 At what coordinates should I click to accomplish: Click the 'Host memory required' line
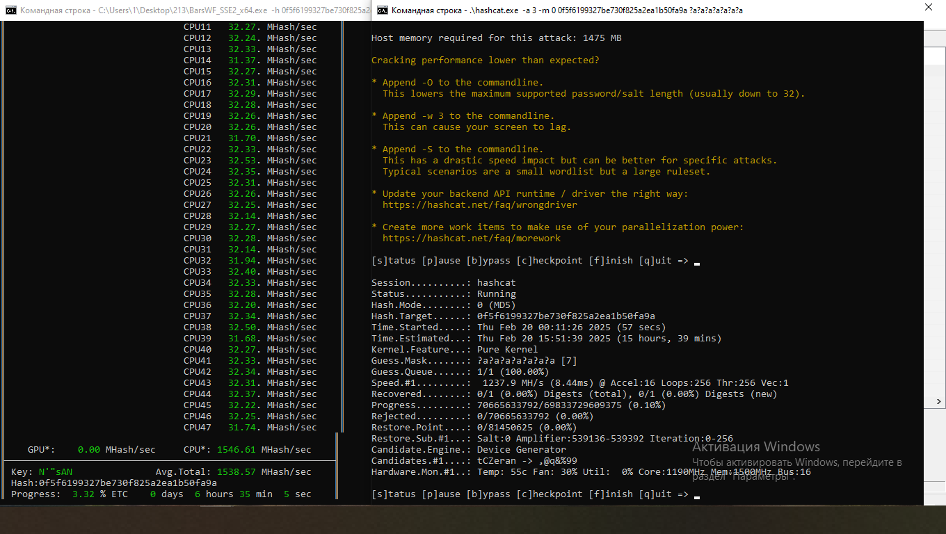pos(497,38)
